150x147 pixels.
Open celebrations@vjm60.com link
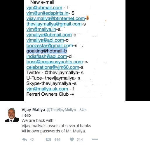click(x=53, y=67)
